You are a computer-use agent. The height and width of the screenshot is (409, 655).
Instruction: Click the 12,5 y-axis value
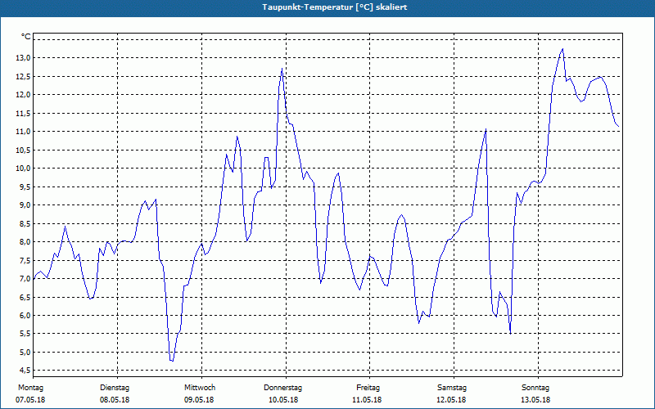tap(23, 76)
